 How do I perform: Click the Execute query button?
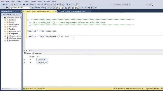36,8
